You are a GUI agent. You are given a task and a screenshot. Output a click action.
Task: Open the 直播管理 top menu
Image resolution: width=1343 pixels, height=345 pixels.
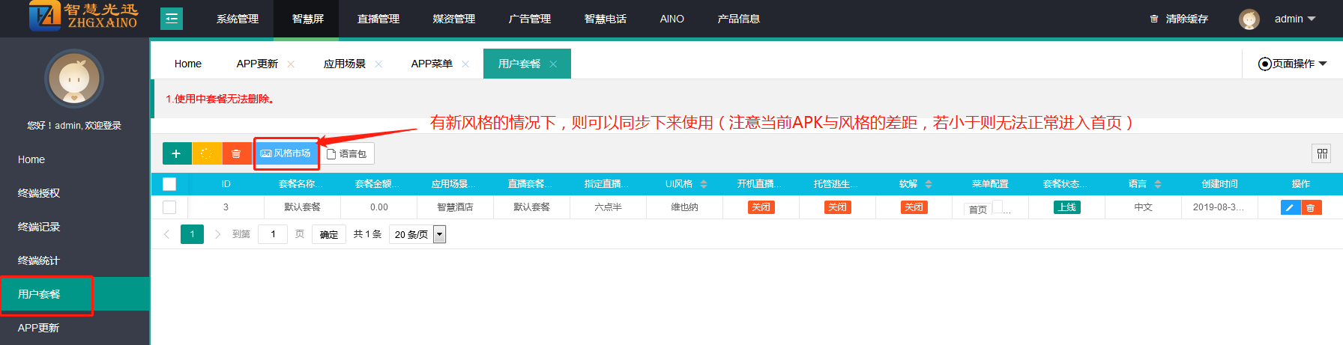[x=378, y=19]
